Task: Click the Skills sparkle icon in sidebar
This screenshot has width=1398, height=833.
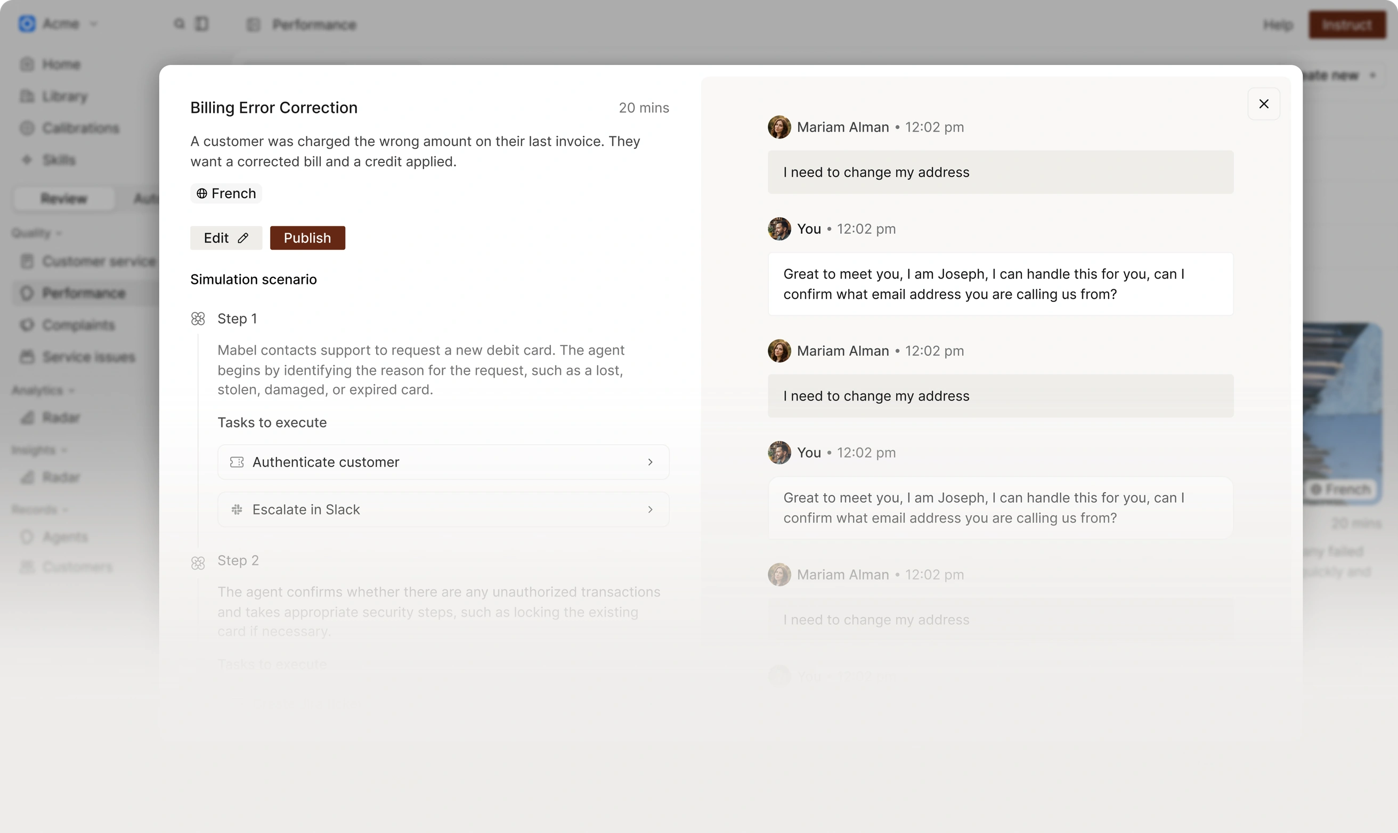Action: tap(27, 160)
